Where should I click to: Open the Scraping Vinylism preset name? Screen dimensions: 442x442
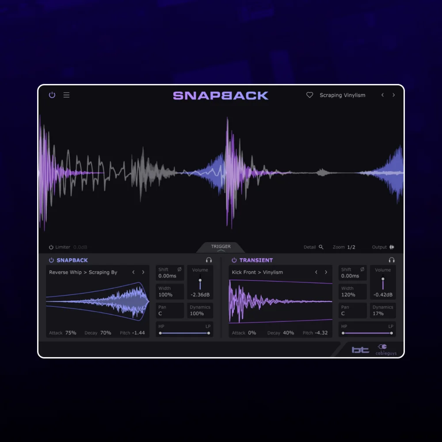[x=342, y=95]
